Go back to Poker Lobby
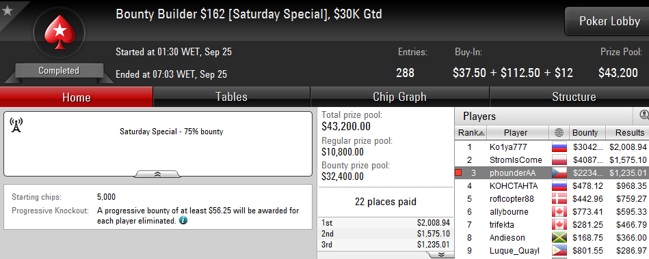This screenshot has width=649, height=259. point(609,21)
